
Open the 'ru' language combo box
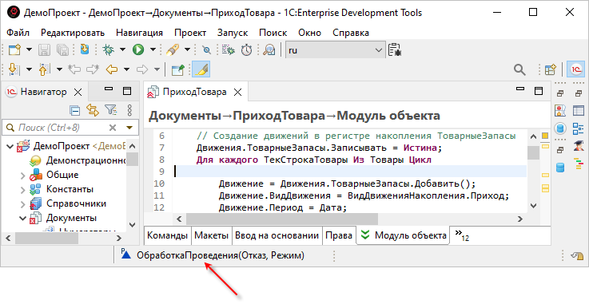(336, 49)
